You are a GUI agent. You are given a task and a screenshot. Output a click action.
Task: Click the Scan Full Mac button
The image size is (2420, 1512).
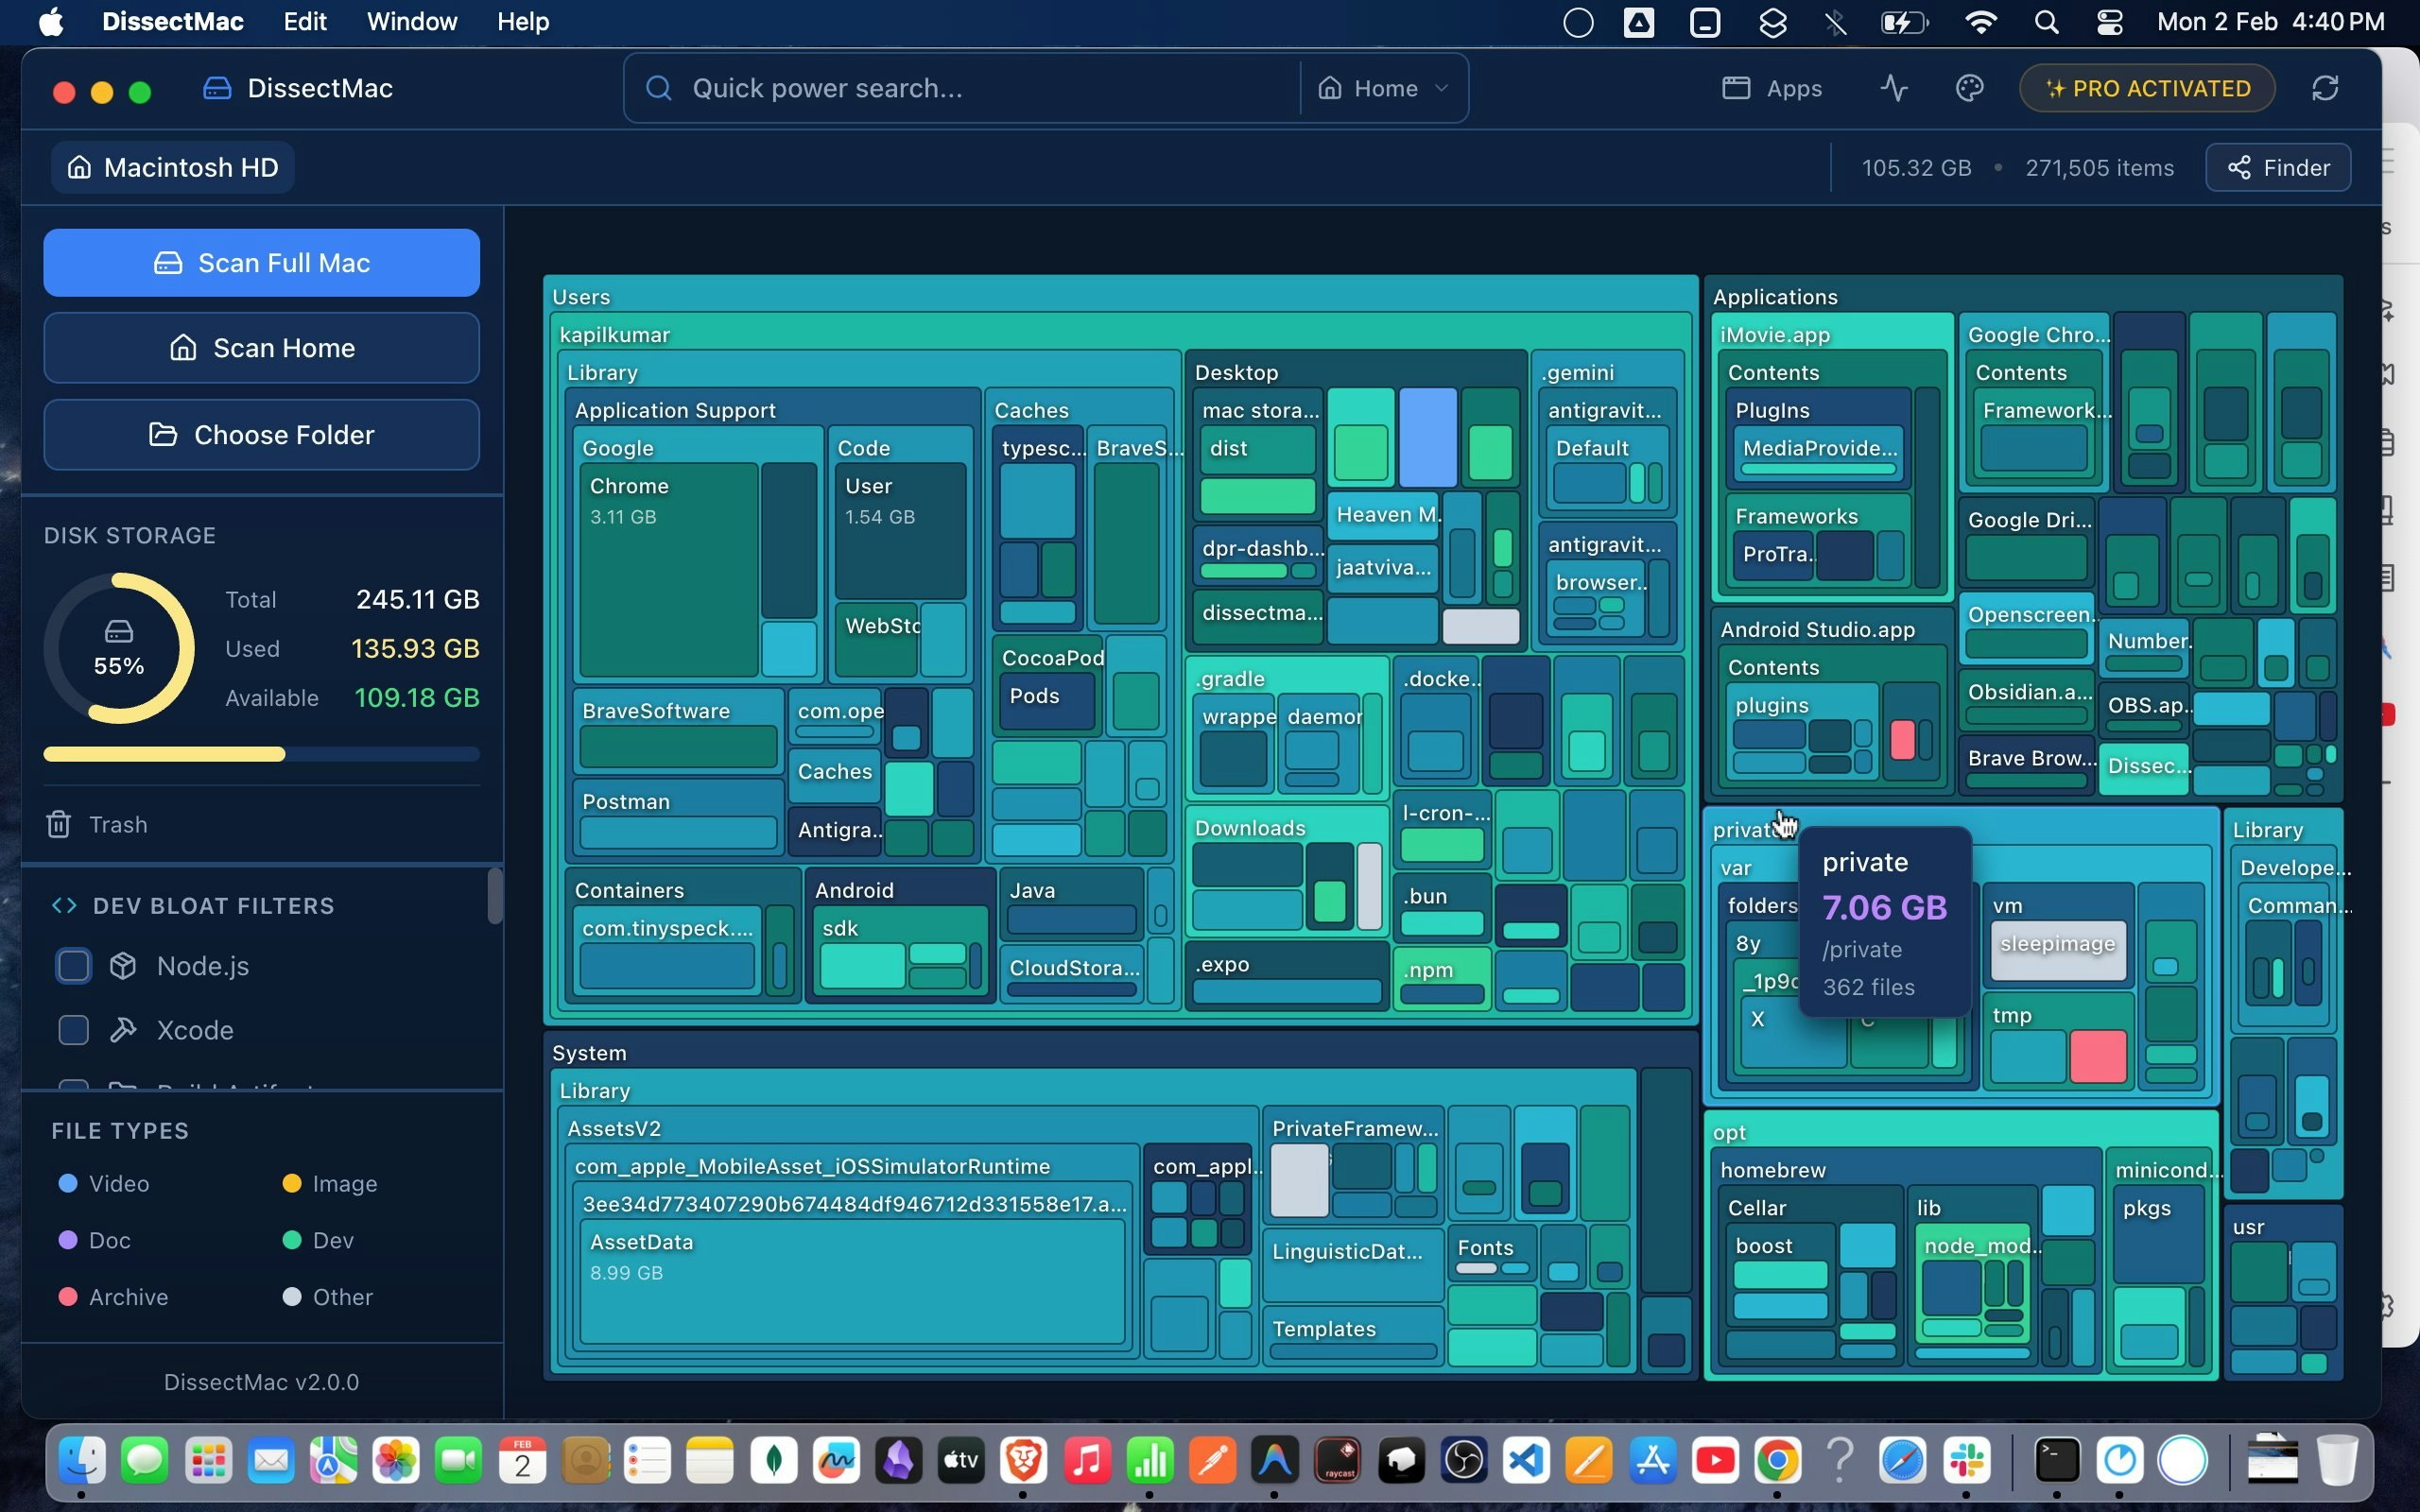(261, 263)
